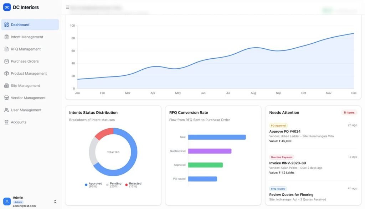Image resolution: width=365 pixels, height=209 pixels.
Task: Click the Dashboard grid icon in sidebar
Action: (x=6, y=25)
